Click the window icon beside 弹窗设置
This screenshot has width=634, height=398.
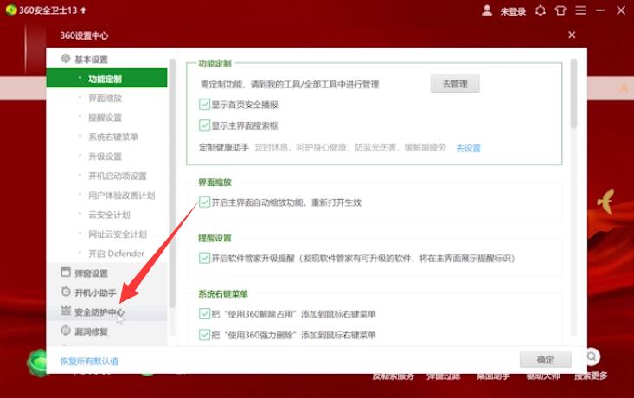click(66, 273)
